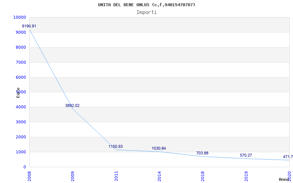Click the 1030.84 data label
This screenshot has width=293, height=183.
[159, 149]
